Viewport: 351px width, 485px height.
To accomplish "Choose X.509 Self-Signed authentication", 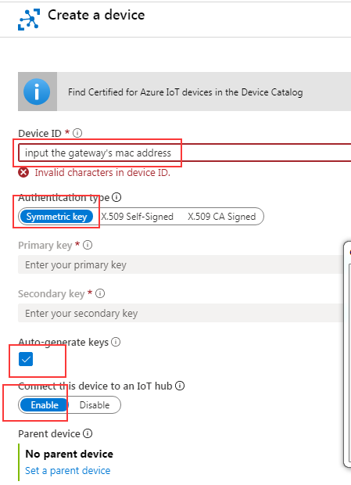I will click(x=137, y=217).
